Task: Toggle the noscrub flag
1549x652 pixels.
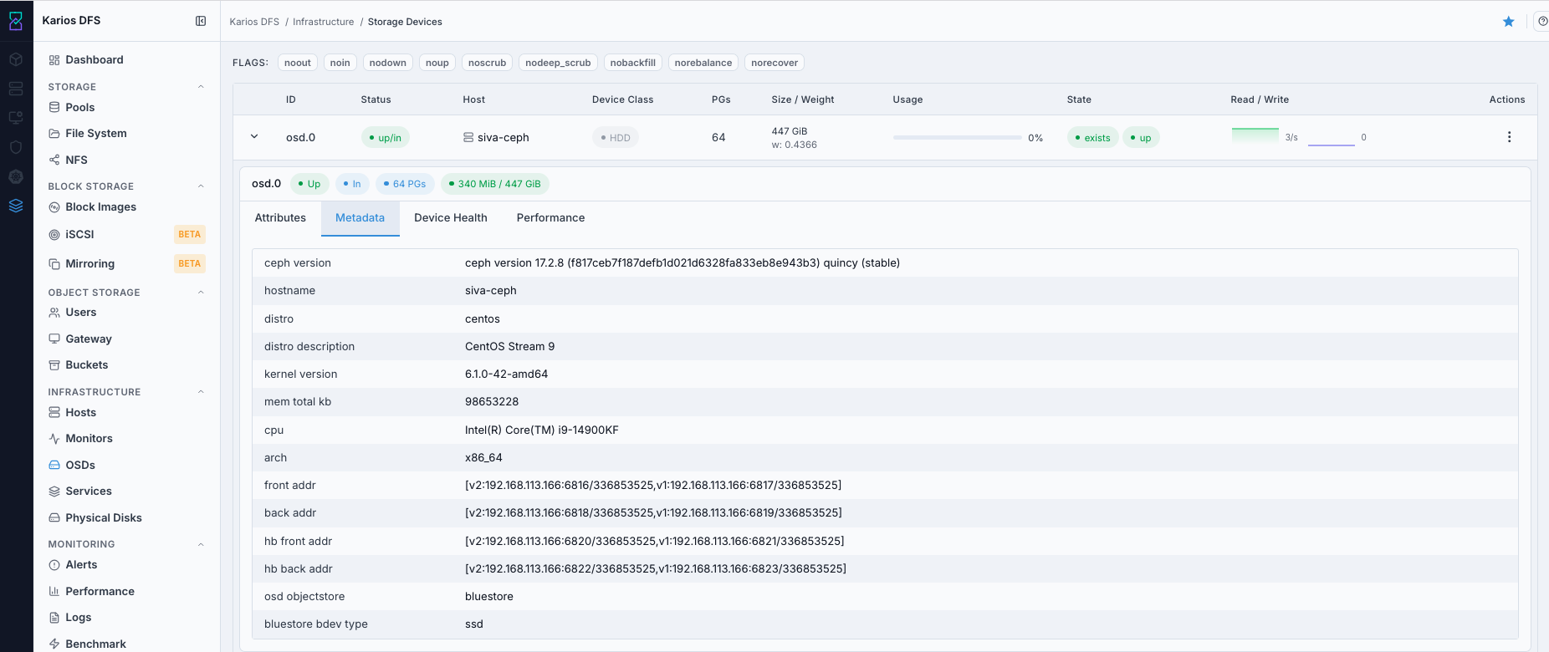Action: click(x=488, y=63)
